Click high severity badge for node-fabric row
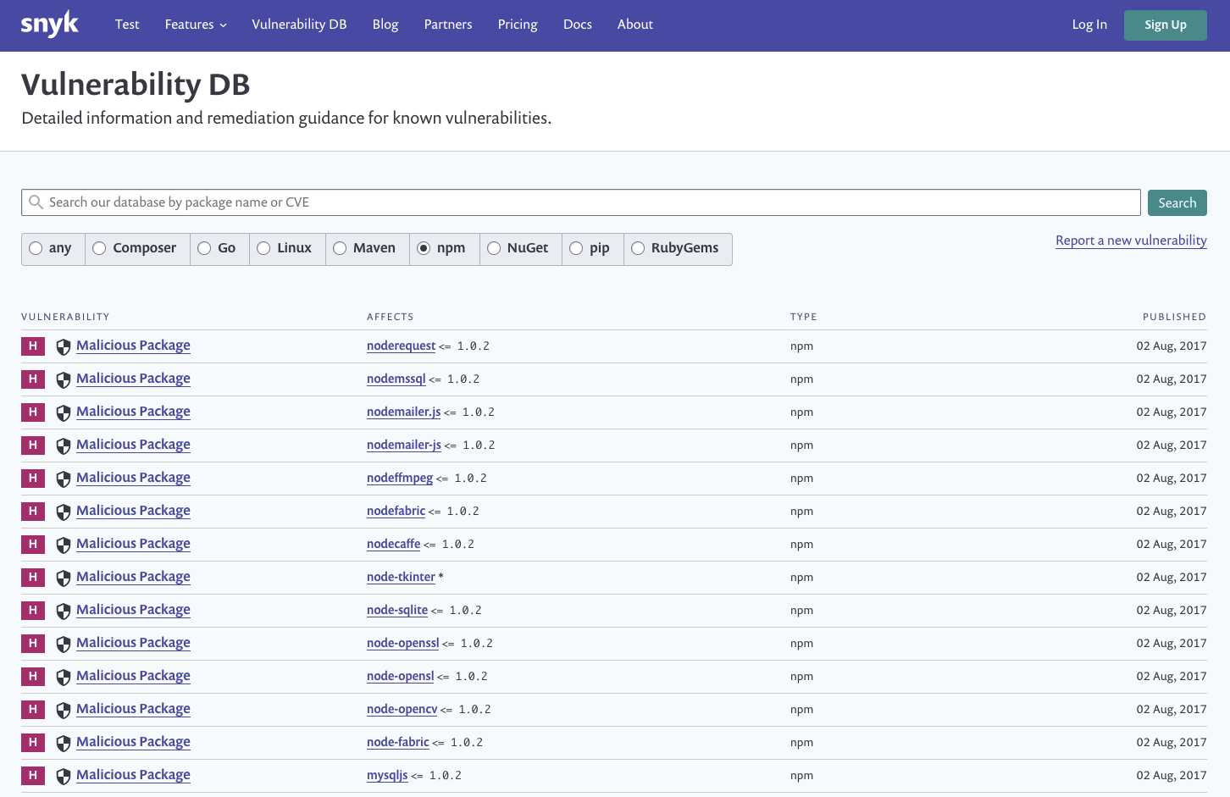This screenshot has width=1230, height=797. click(33, 742)
